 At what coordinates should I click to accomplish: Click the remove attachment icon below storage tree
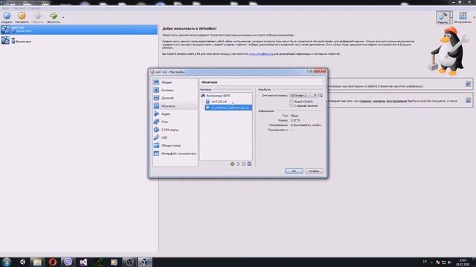[249, 164]
